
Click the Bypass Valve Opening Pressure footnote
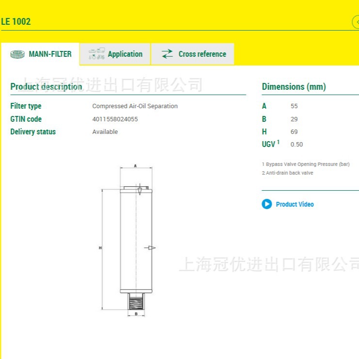pos(306,164)
